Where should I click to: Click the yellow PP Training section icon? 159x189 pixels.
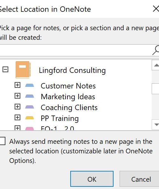point(30,118)
